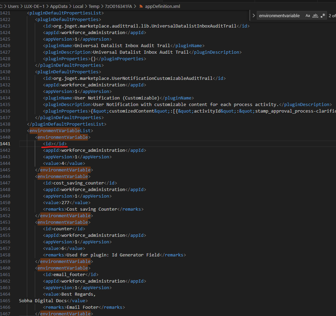Viewport: 336px width, 316px height.
Task: Click the match count '2 of' label
Action: [332, 15]
